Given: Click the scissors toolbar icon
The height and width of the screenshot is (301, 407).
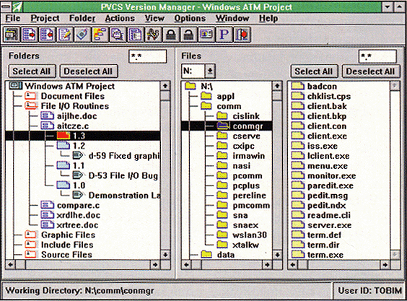Looking at the screenshot, I should pos(153,35).
